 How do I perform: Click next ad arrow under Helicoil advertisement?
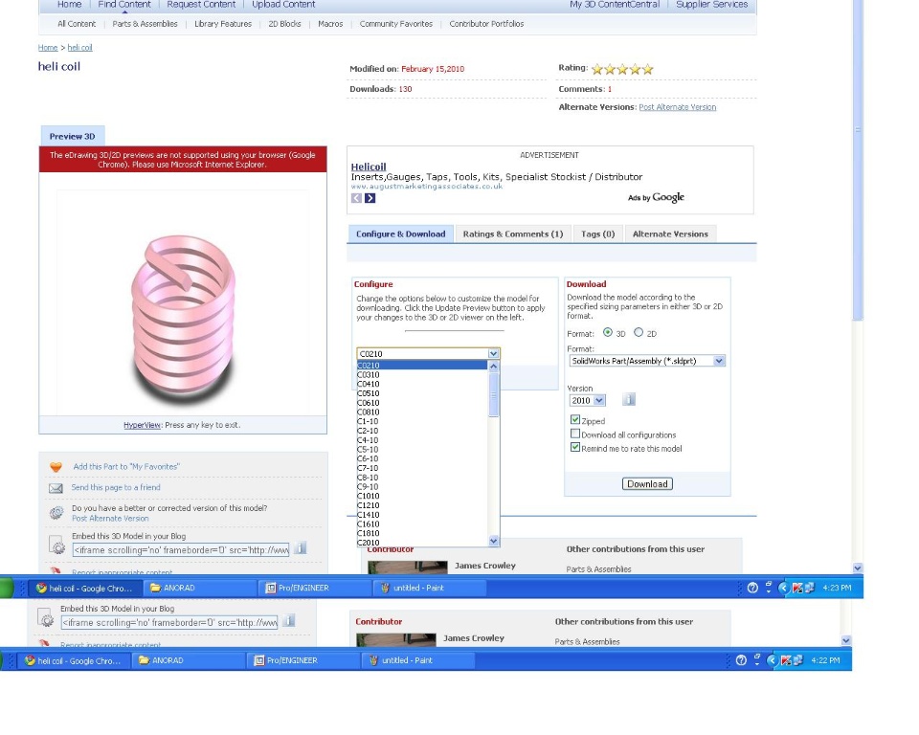pyautogui.click(x=370, y=198)
